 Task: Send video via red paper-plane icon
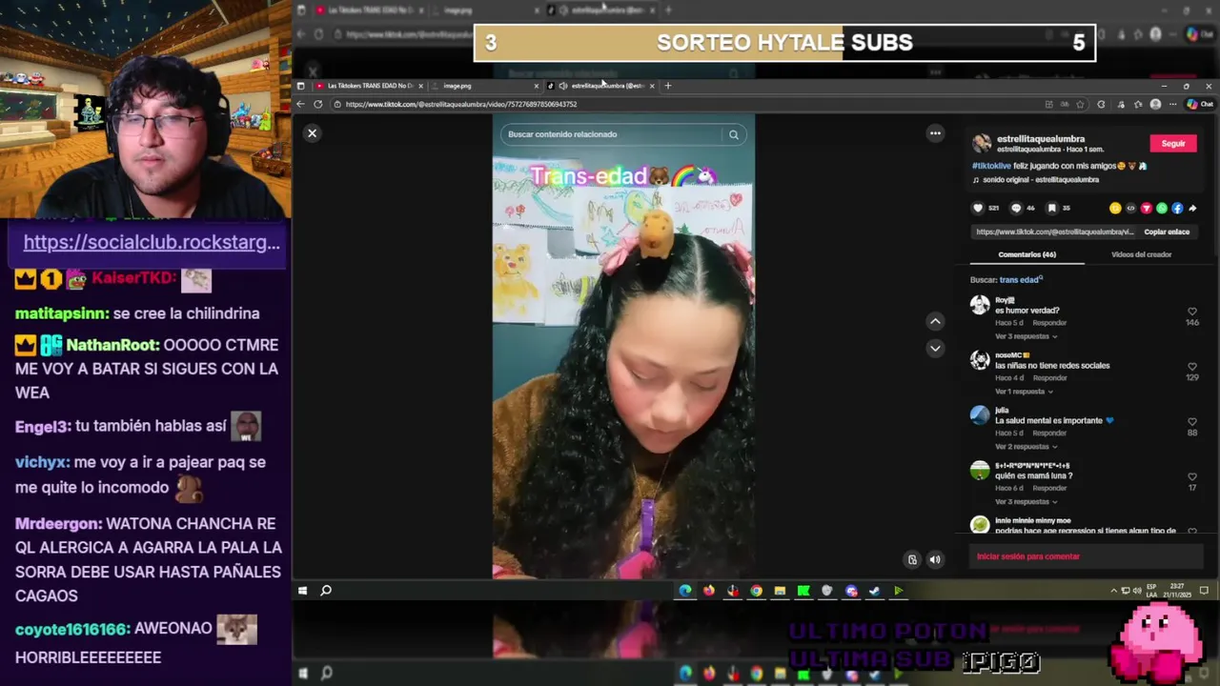(x=1146, y=208)
